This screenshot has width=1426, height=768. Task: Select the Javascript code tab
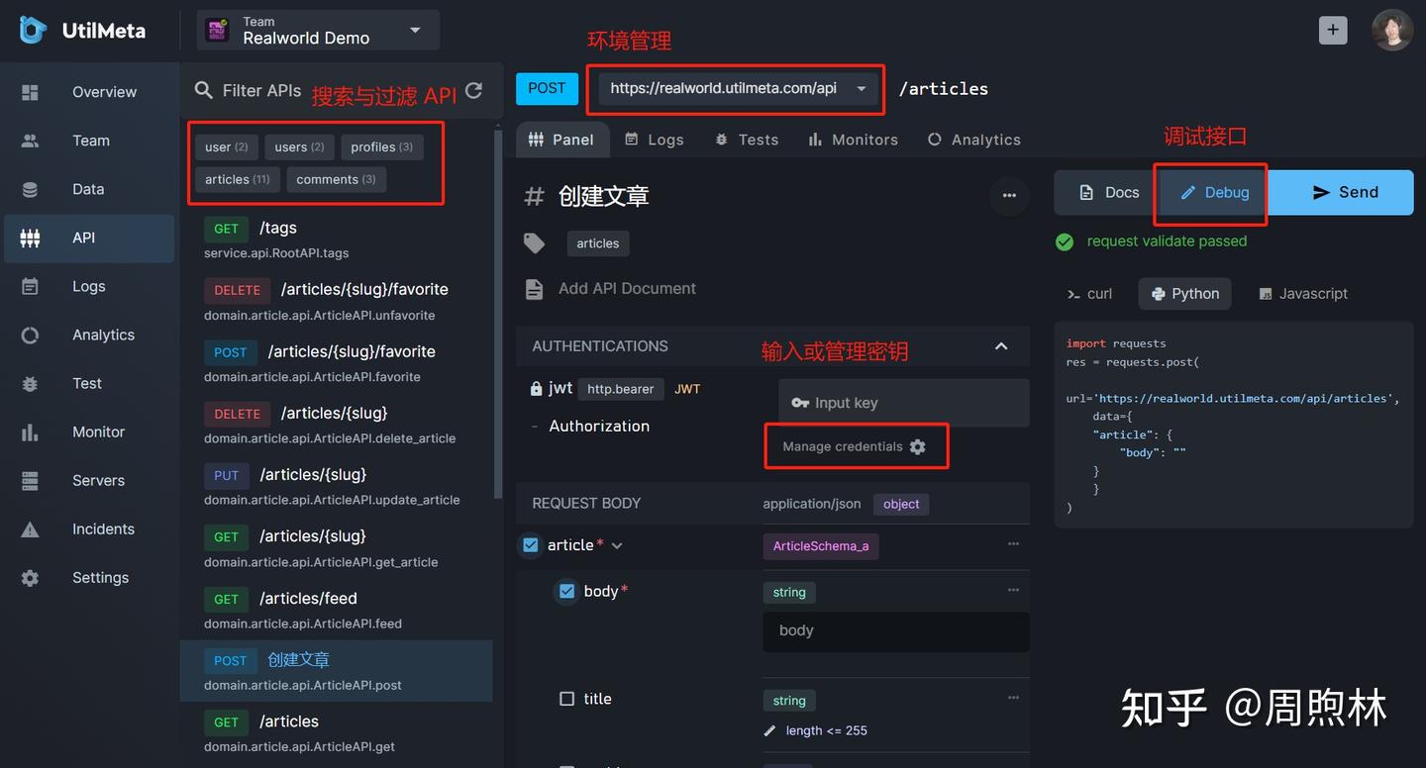pos(1303,294)
